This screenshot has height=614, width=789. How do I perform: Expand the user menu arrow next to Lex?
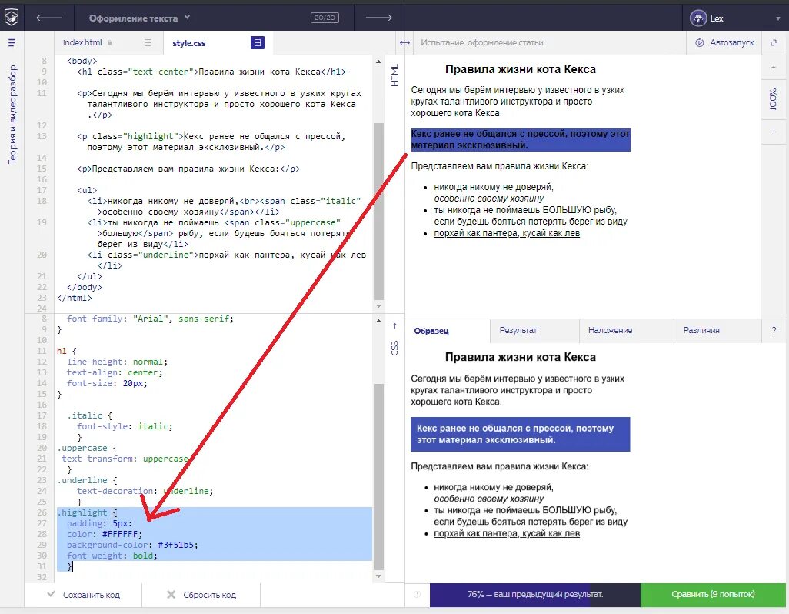coord(778,18)
